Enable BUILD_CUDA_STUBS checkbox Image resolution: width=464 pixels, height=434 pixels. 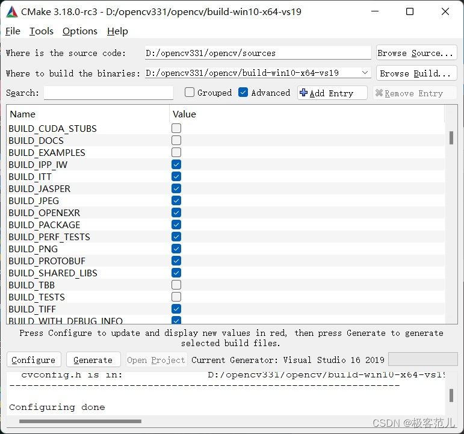[176, 128]
